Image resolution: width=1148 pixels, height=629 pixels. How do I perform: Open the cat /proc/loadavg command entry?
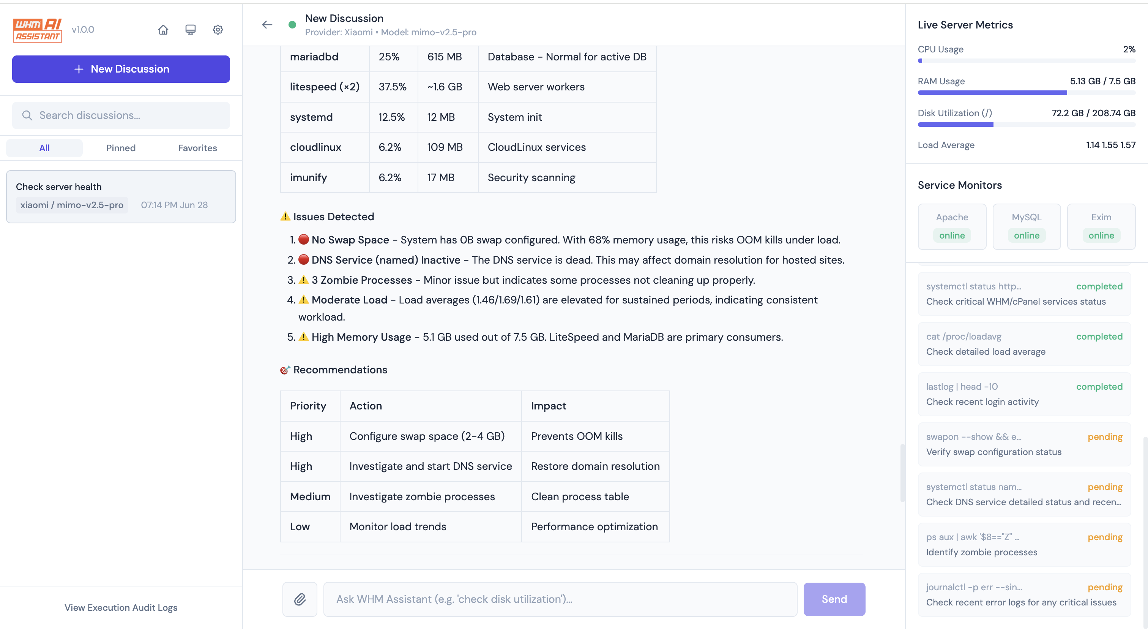[1024, 344]
